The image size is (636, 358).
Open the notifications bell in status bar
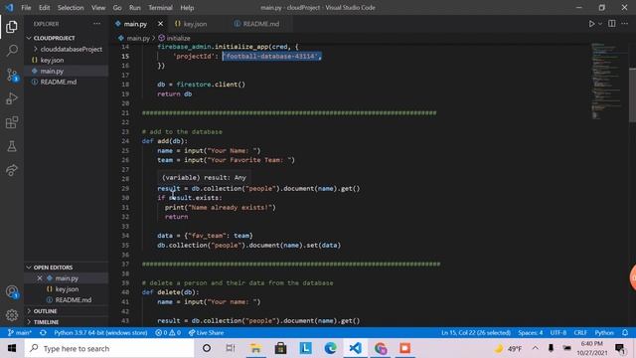[625, 333]
